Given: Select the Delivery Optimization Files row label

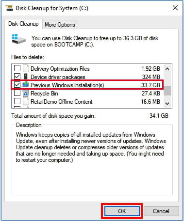Looking at the screenshot, I should 60,69.
